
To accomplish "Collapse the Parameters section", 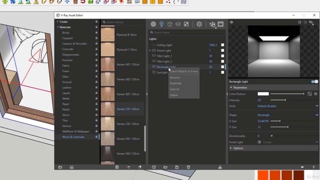I will pos(231,87).
